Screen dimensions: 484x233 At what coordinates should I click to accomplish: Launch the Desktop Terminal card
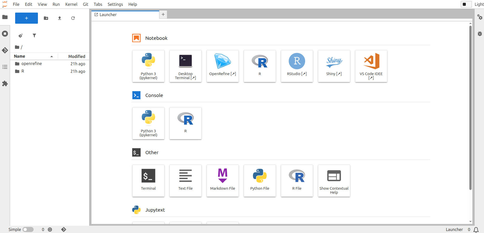click(x=185, y=66)
